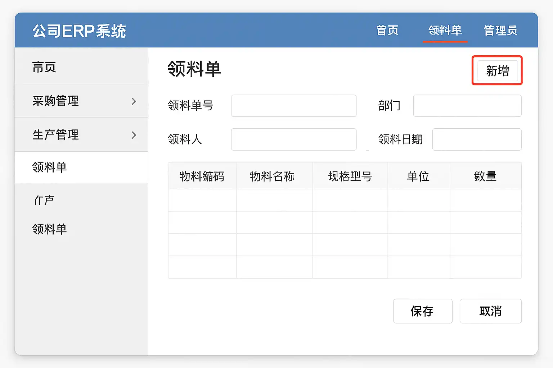
Task: Expand the 生产管理 chevron arrow
Action: click(134, 135)
